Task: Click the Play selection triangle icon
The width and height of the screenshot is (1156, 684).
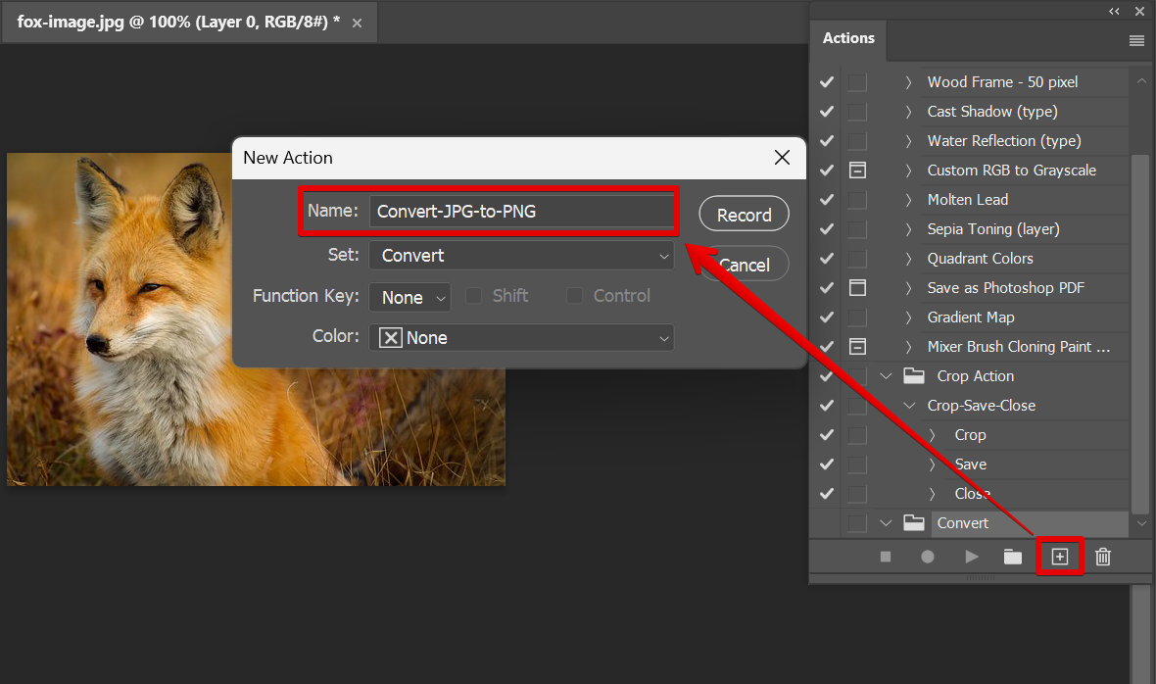Action: coord(972,557)
